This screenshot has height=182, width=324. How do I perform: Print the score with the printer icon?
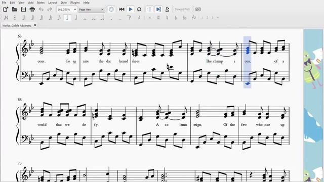32,9
